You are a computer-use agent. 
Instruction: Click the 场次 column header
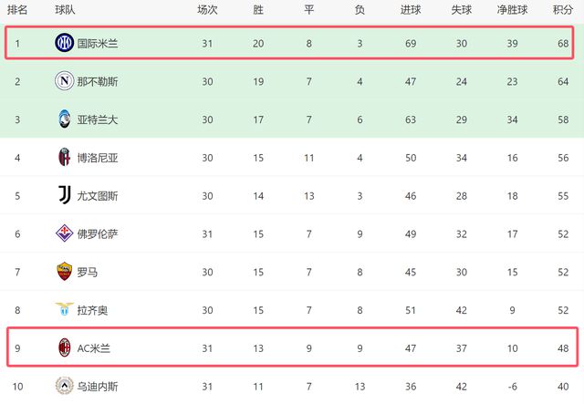[207, 10]
